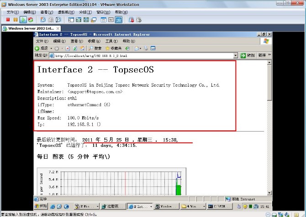Suspend the virtual machine with pause icon

(16, 20)
